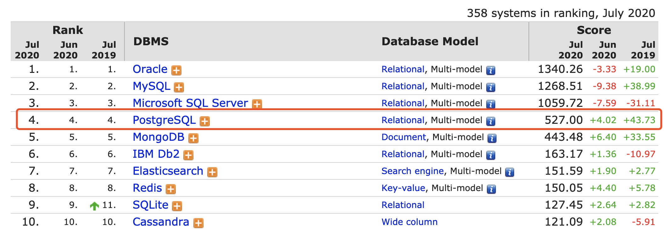Click the Document model link for MongoDB

(x=404, y=137)
